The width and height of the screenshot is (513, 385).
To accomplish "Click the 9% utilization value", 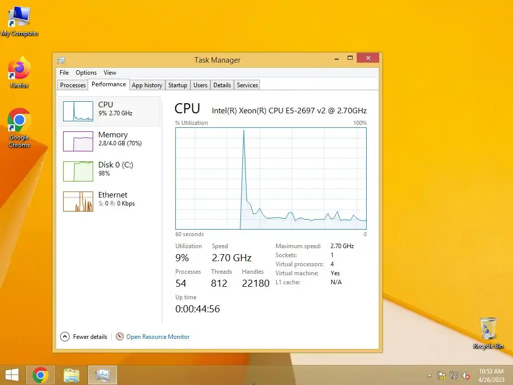I will (x=182, y=258).
